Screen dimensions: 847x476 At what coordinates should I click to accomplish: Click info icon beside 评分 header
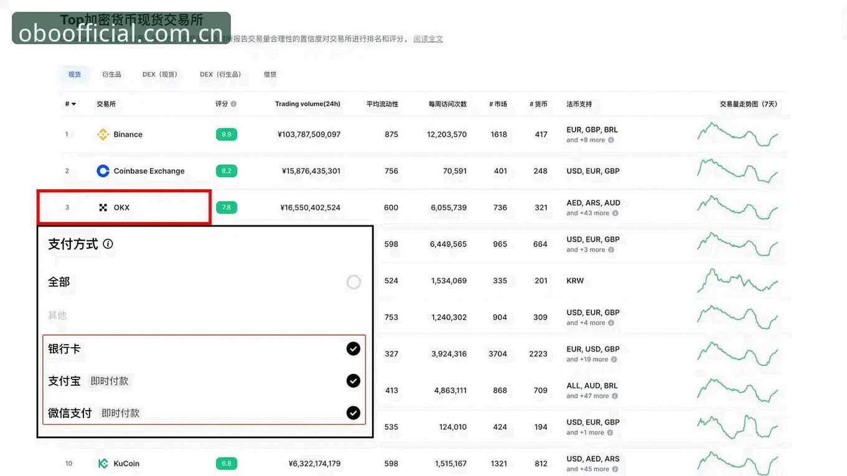coord(233,104)
